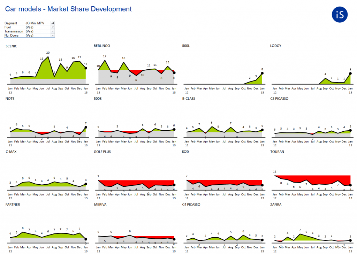Click the 500L chart end-point marker

pyautogui.click(x=262, y=73)
